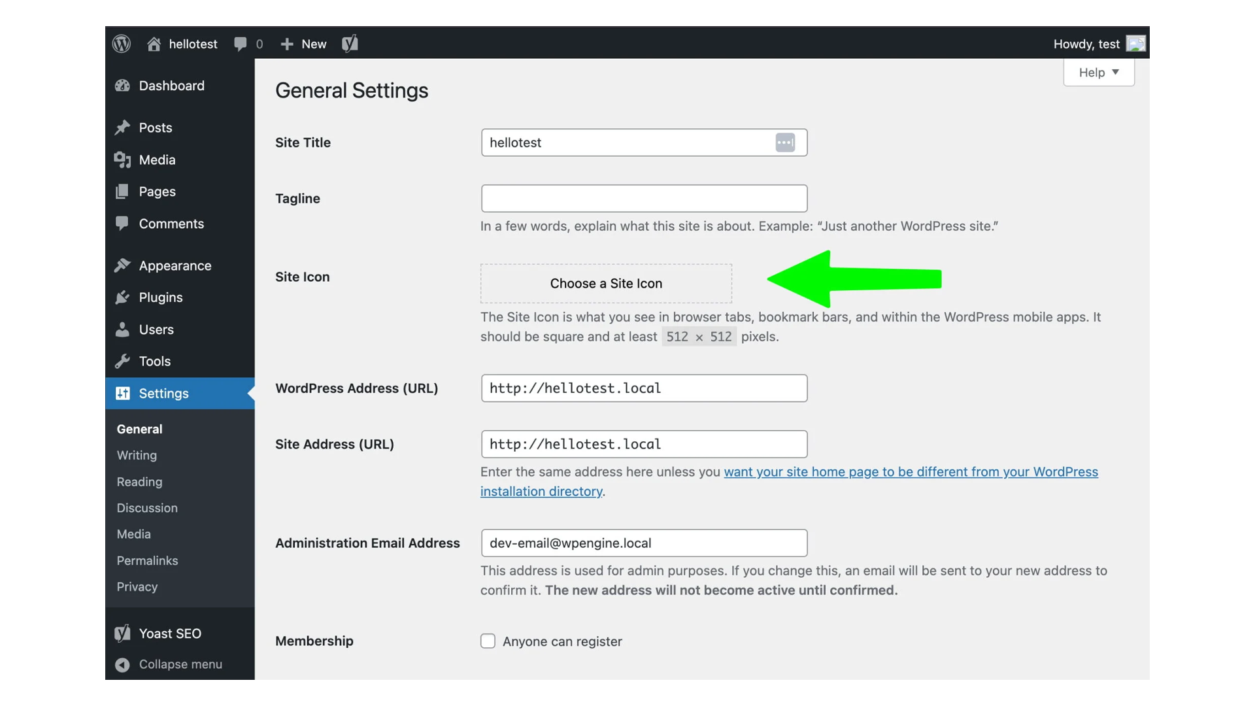Open the New content dropdown in admin bar
This screenshot has height=706, width=1255.
(x=304, y=44)
